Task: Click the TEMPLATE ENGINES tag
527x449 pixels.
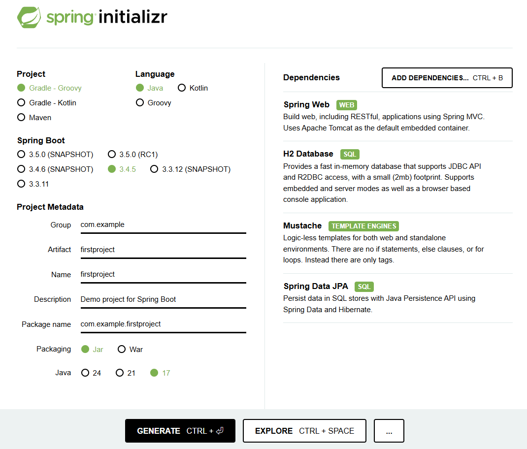Action: [x=363, y=226]
